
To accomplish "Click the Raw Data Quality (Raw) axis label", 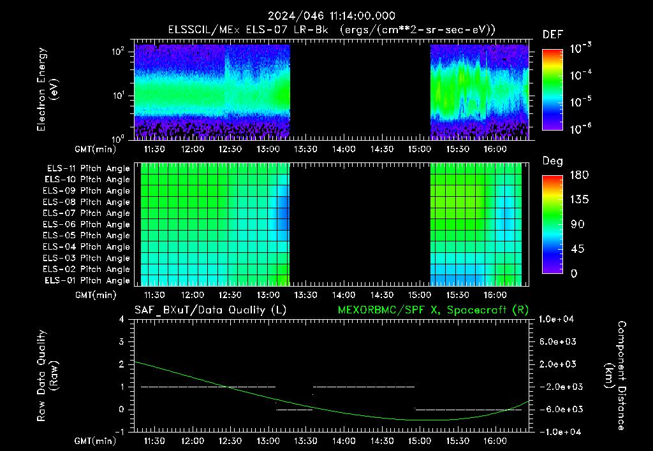I will (x=47, y=376).
